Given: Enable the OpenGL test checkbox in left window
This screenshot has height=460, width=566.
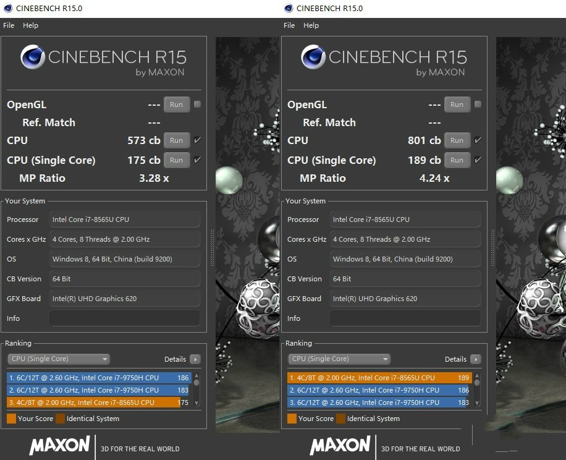Looking at the screenshot, I should tap(198, 104).
